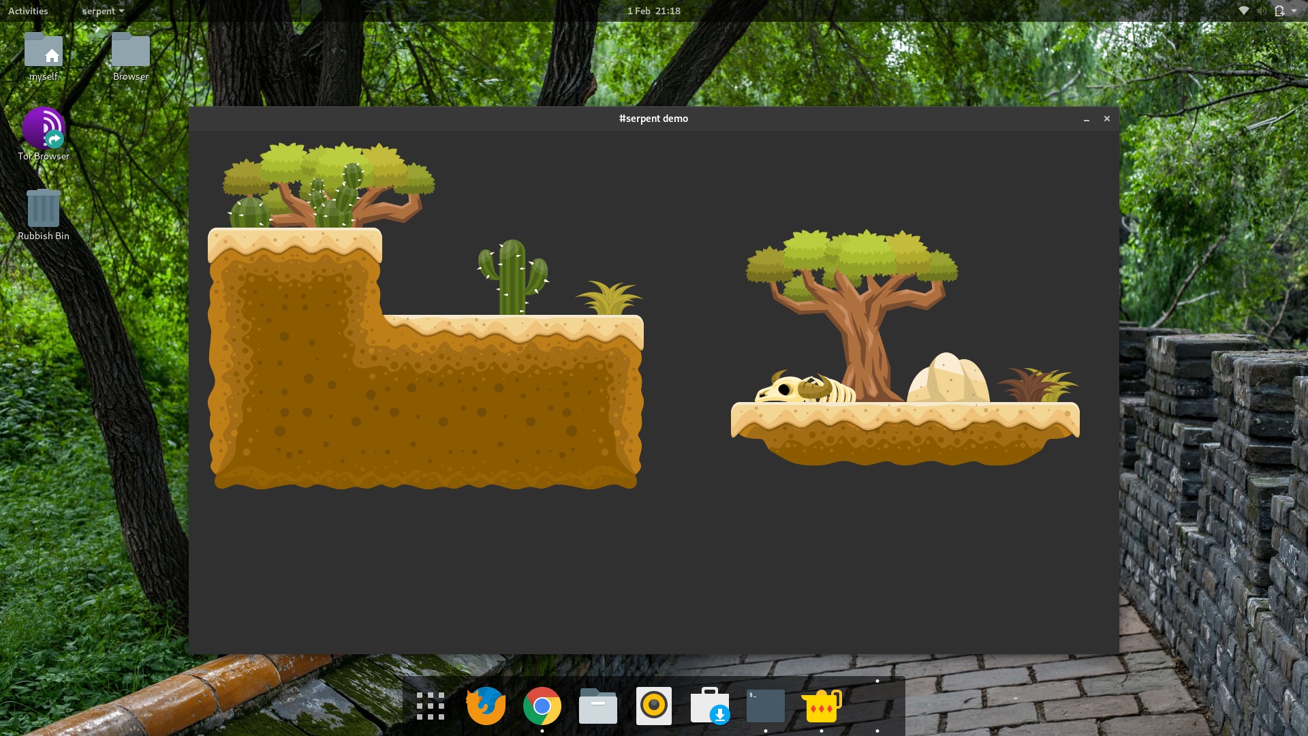Launch the yellow serpent engine dock icon
This screenshot has height=736, width=1308.
pyautogui.click(x=821, y=706)
